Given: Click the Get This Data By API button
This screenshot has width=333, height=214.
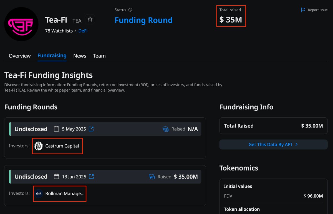Looking at the screenshot, I should point(273,144).
